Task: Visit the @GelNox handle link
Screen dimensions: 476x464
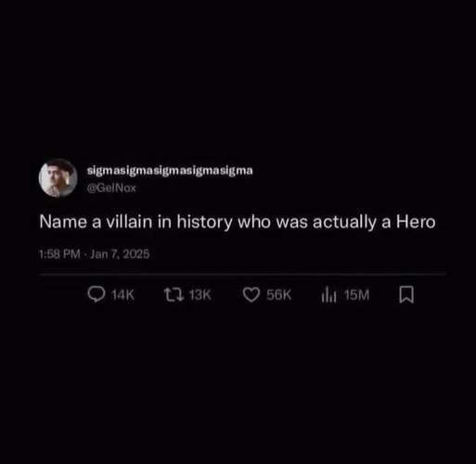Action: pyautogui.click(x=111, y=187)
